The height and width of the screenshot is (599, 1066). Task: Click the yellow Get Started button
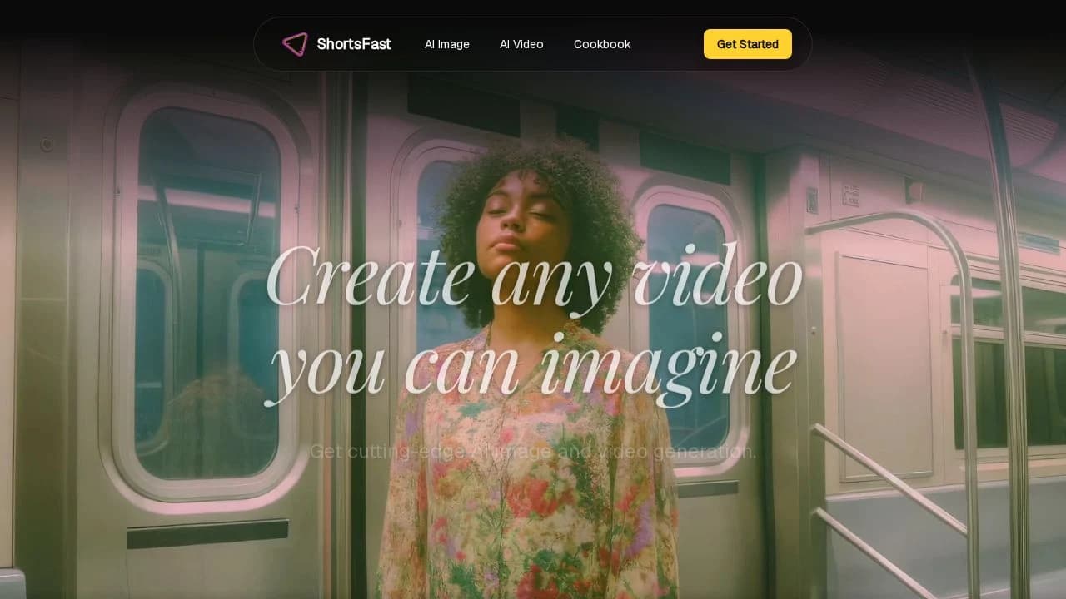747,43
